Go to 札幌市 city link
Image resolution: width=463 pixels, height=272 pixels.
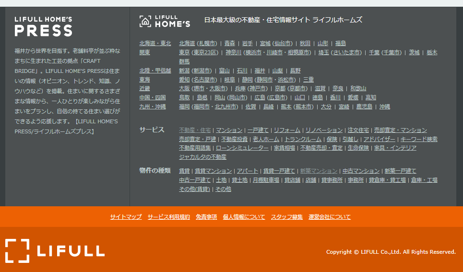tap(207, 43)
